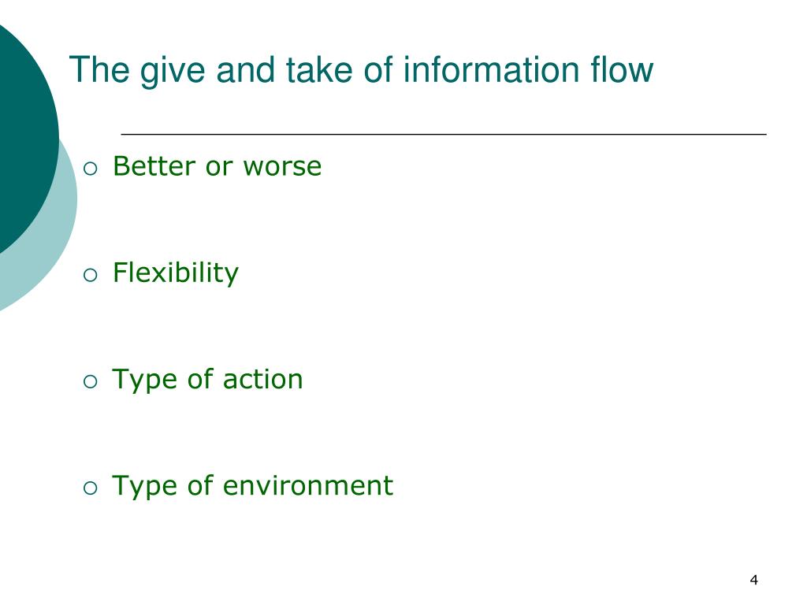
Task: Select the 'Flexibility' bullet text
Action: pos(176,273)
